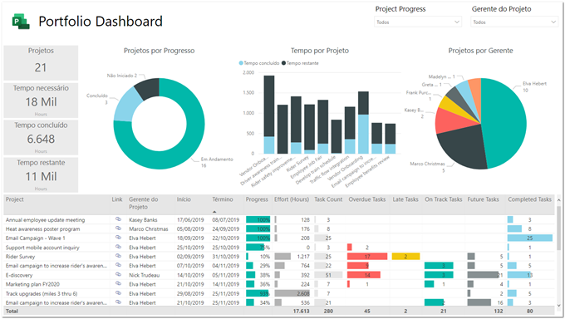The height and width of the screenshot is (319, 565).
Task: Click the Projetos 21 card
Action: (x=41, y=62)
